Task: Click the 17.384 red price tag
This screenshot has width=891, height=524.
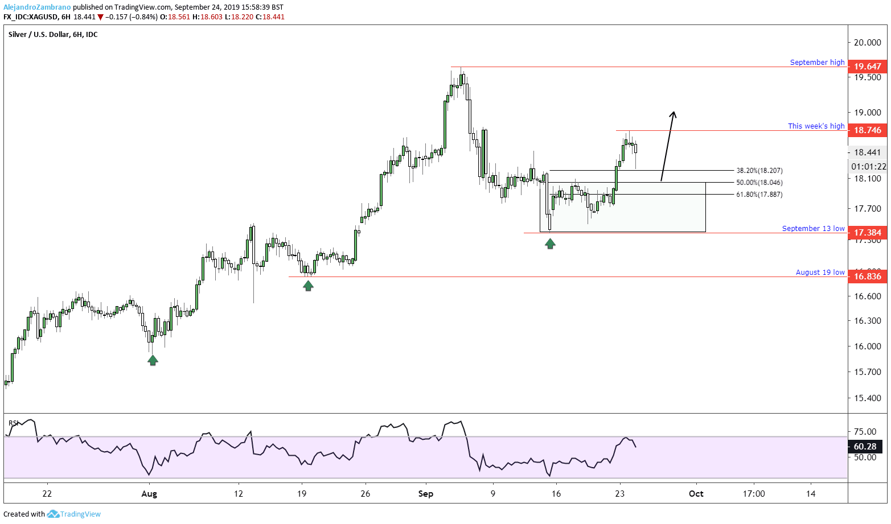Action: click(867, 233)
